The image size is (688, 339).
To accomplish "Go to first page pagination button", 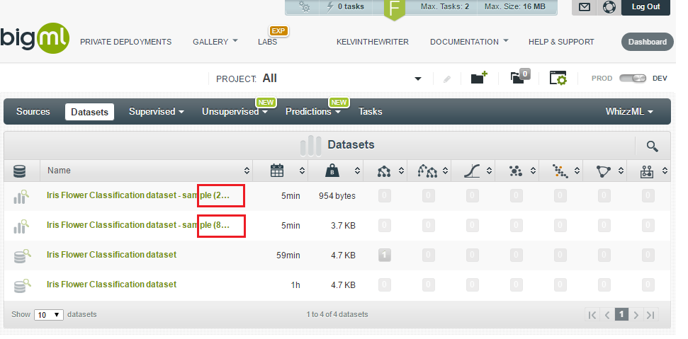I will tap(592, 314).
